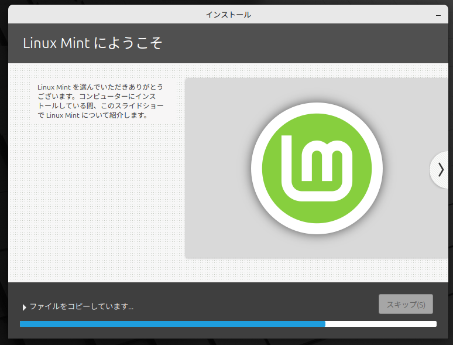This screenshot has height=345, width=453.
Task: Click the gray slide panel left of the logo
Action: point(217,170)
